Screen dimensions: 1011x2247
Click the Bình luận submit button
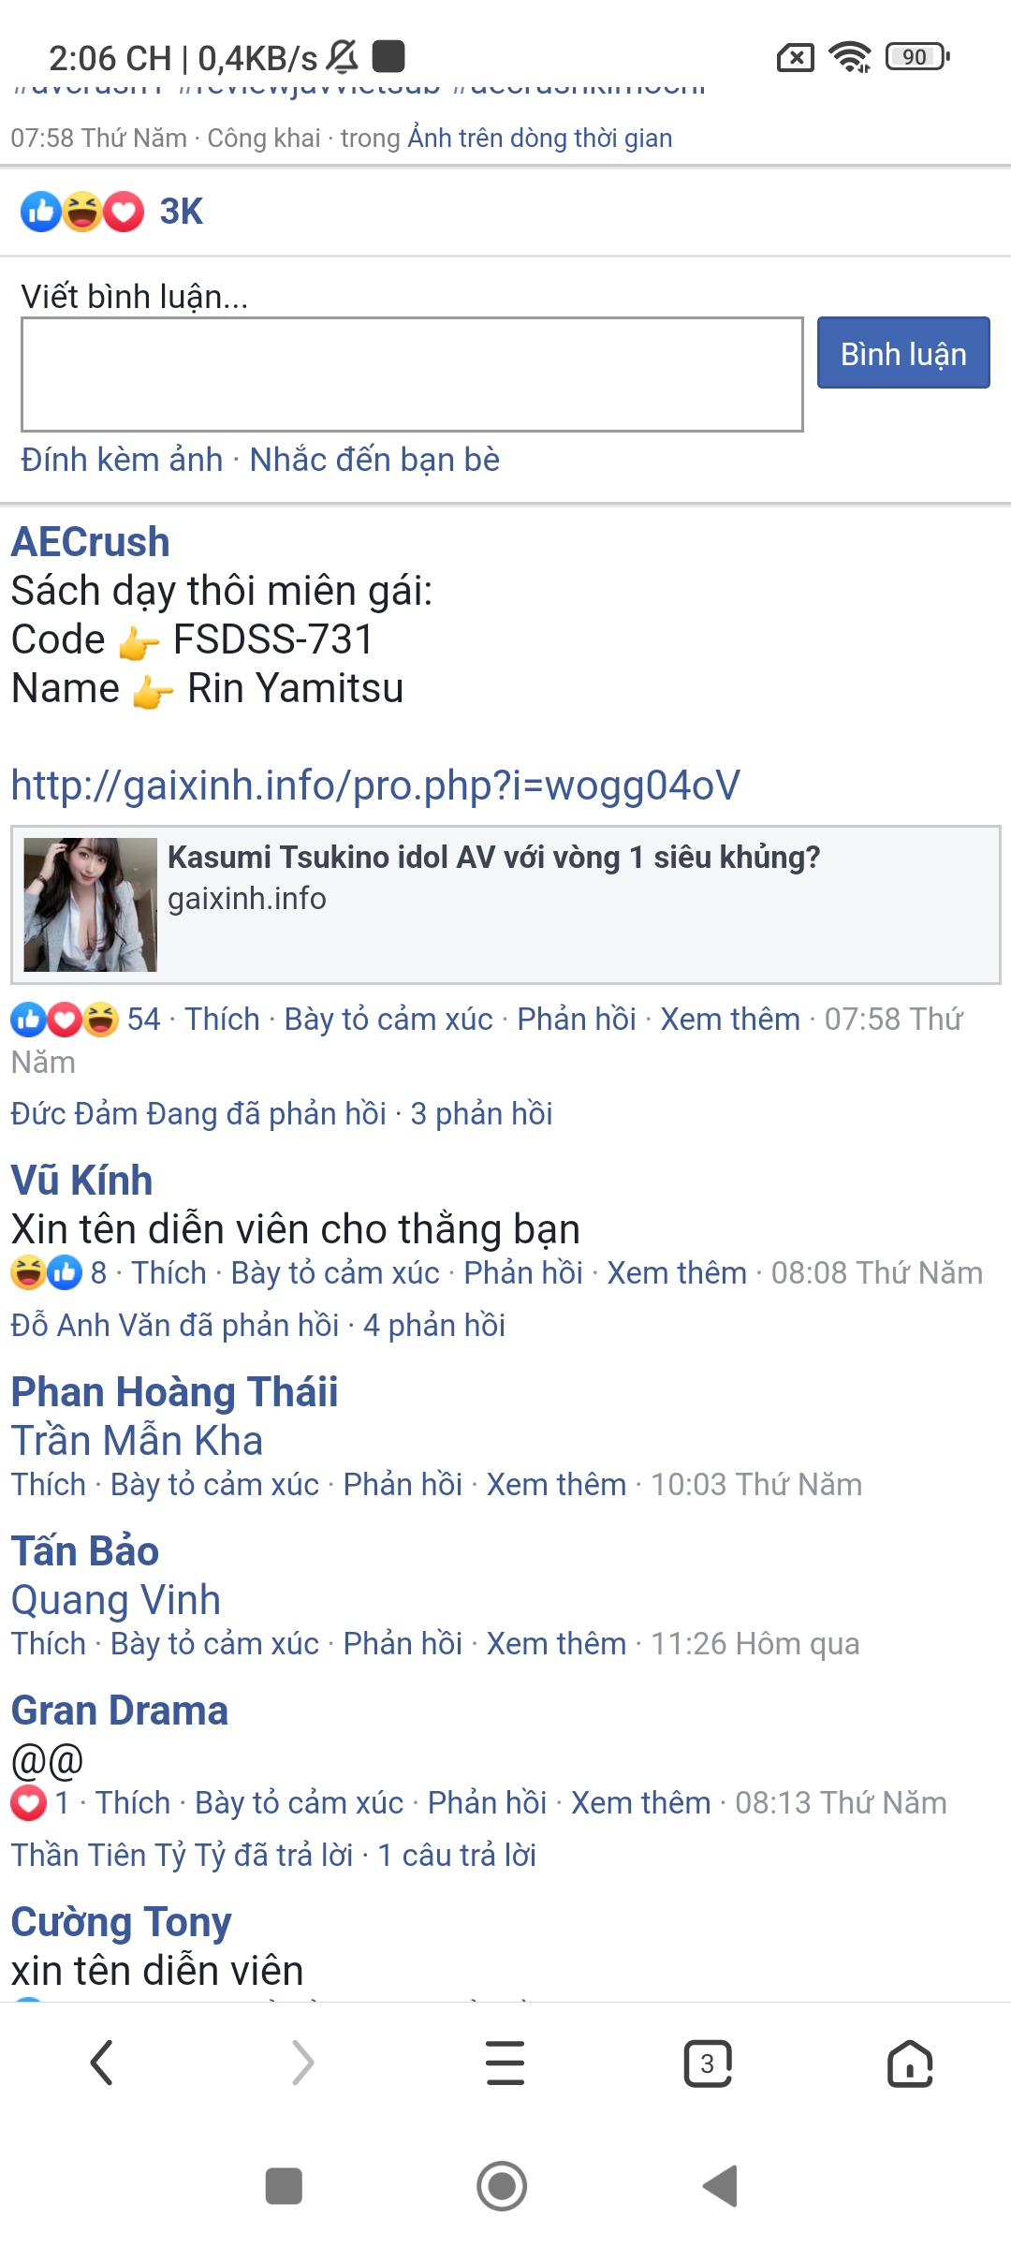click(x=903, y=353)
